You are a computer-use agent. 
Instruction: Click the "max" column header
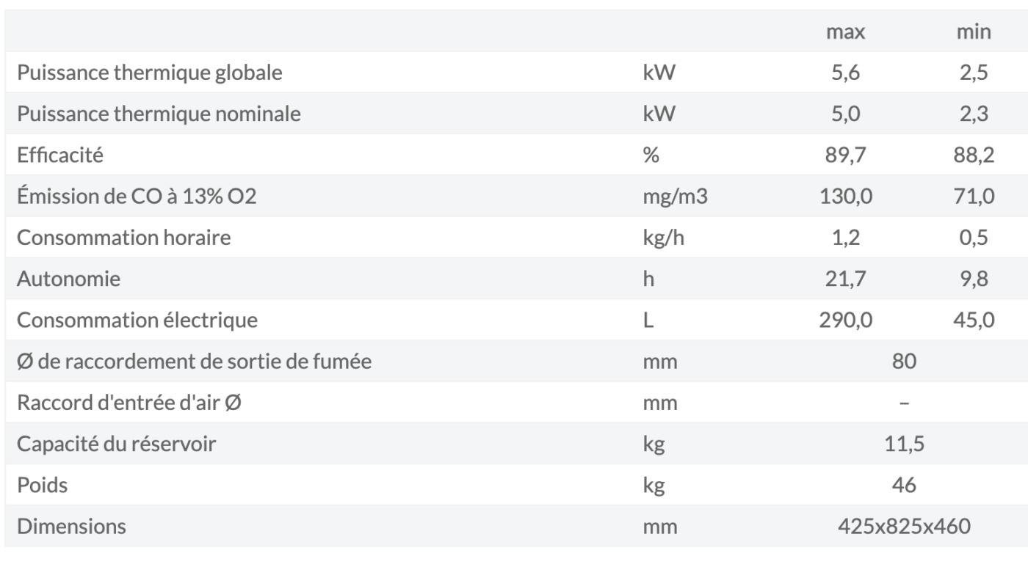844,32
